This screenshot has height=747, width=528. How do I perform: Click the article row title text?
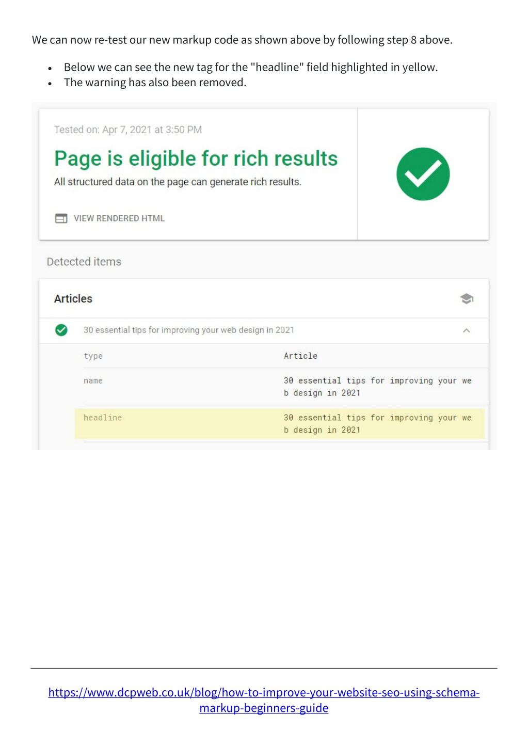pyautogui.click(x=189, y=330)
